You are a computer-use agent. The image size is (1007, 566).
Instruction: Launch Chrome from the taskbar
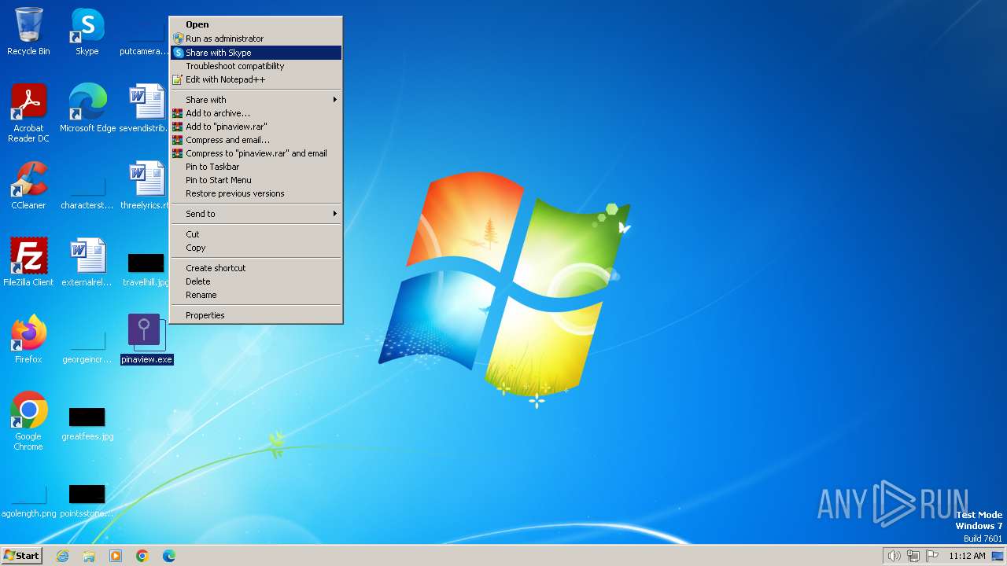coord(142,556)
